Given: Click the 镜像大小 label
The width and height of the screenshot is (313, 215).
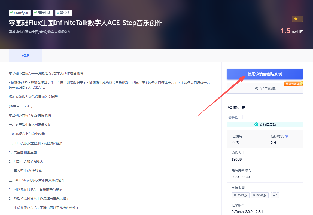Looking at the screenshot, I should [238, 153].
